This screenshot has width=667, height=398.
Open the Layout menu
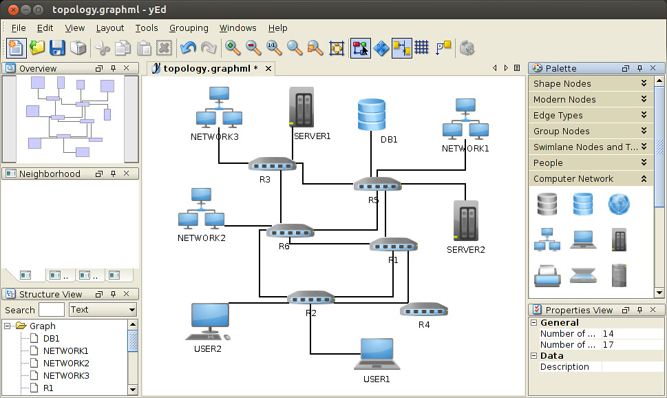point(109,28)
